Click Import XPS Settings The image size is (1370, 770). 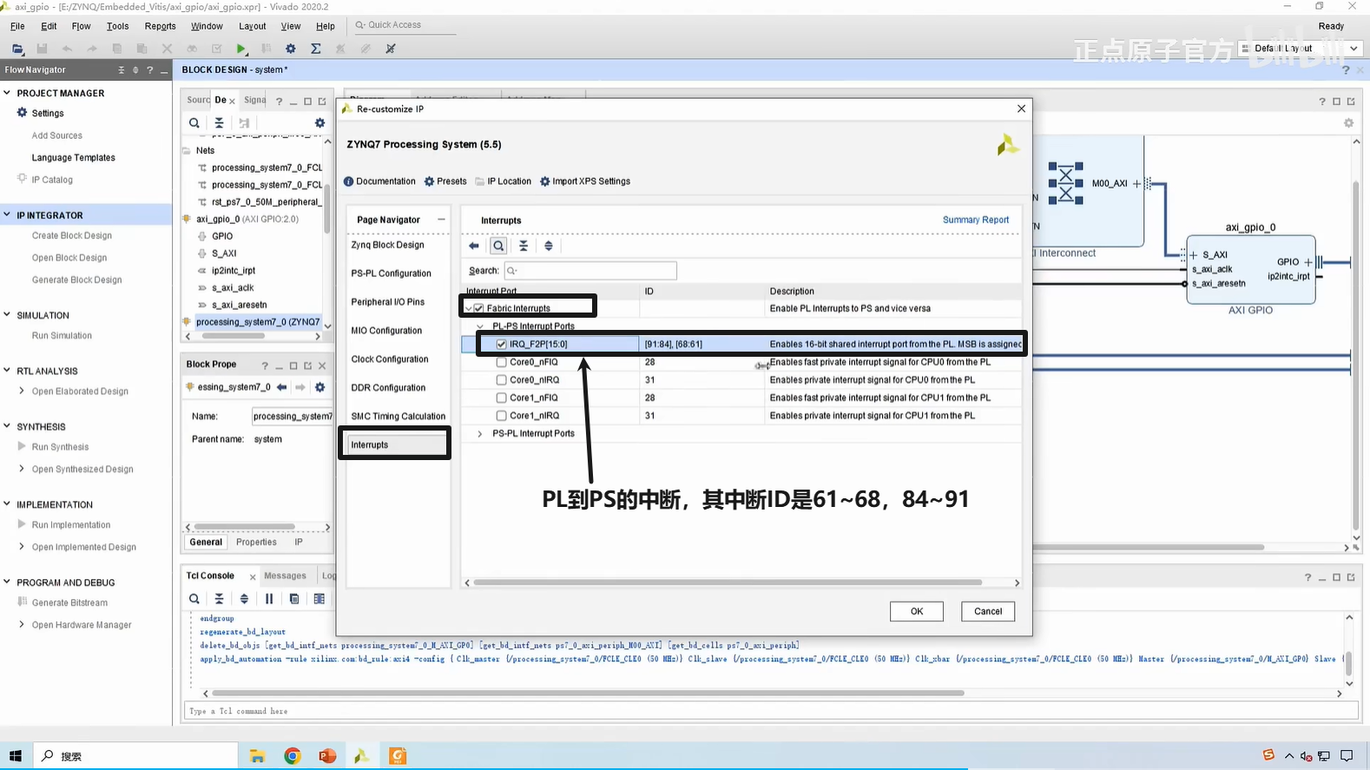585,181
